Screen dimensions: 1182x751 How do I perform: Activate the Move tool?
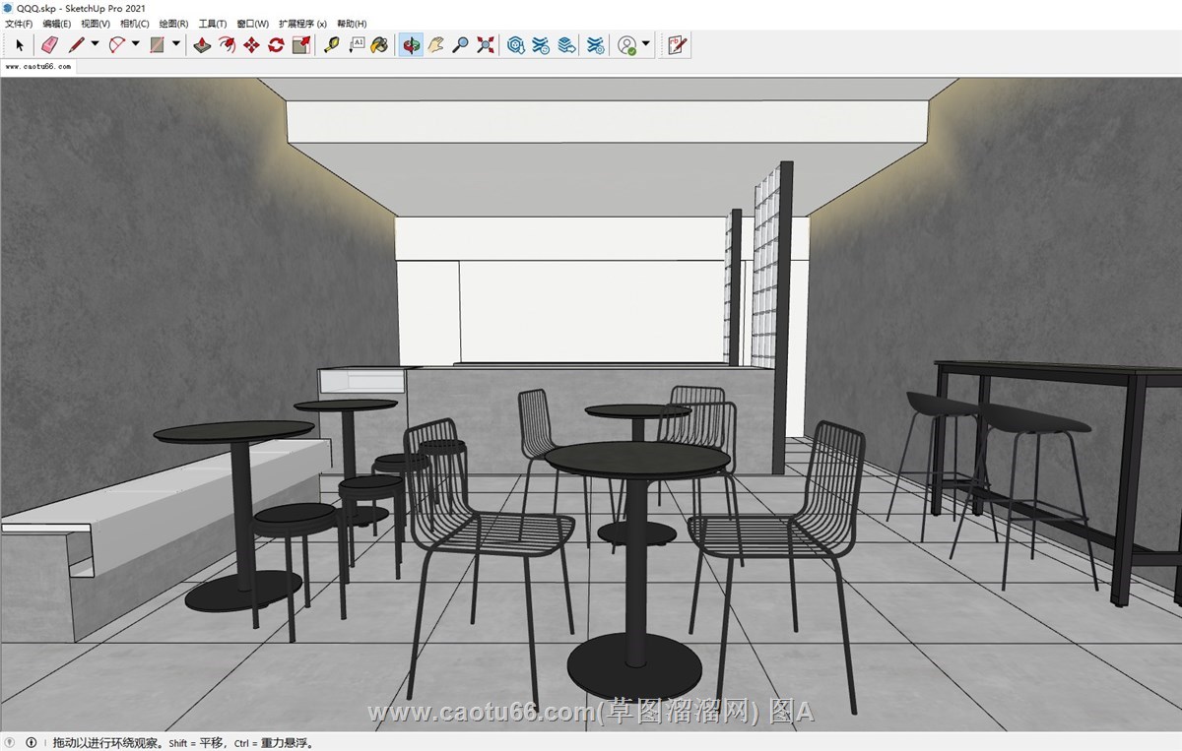[x=251, y=44]
